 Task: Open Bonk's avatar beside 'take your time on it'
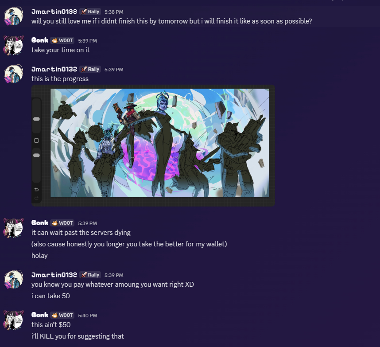tap(14, 45)
